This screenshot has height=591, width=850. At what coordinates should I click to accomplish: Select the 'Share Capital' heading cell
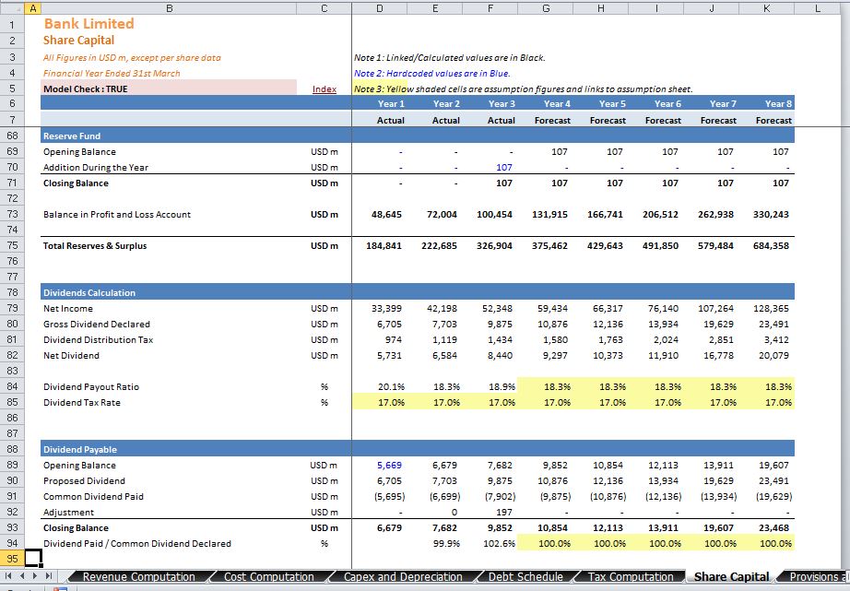(x=78, y=41)
